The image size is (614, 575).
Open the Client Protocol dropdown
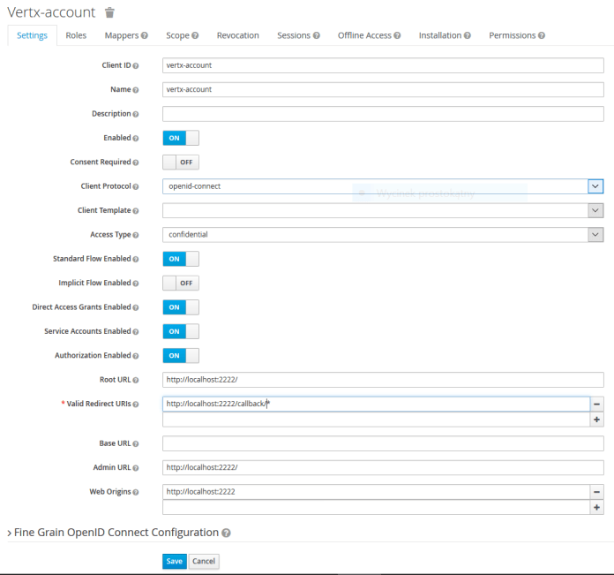383,186
